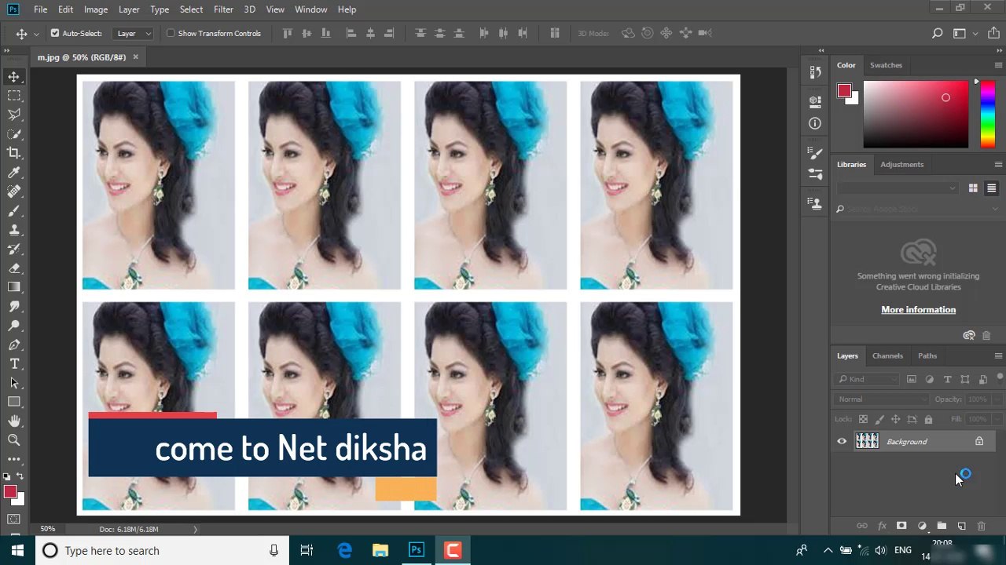Activate the Crop tool
Image resolution: width=1006 pixels, height=565 pixels.
click(x=14, y=153)
